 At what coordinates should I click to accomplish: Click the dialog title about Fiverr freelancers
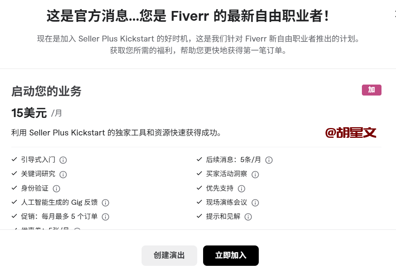pos(188,16)
